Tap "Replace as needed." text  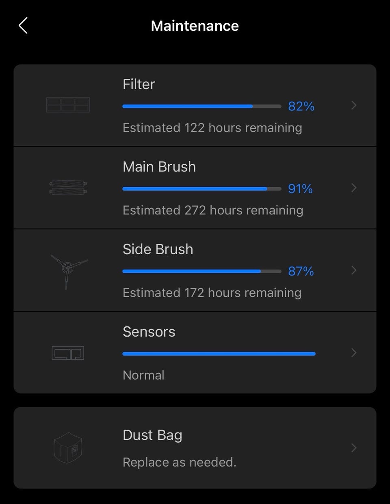[179, 462]
